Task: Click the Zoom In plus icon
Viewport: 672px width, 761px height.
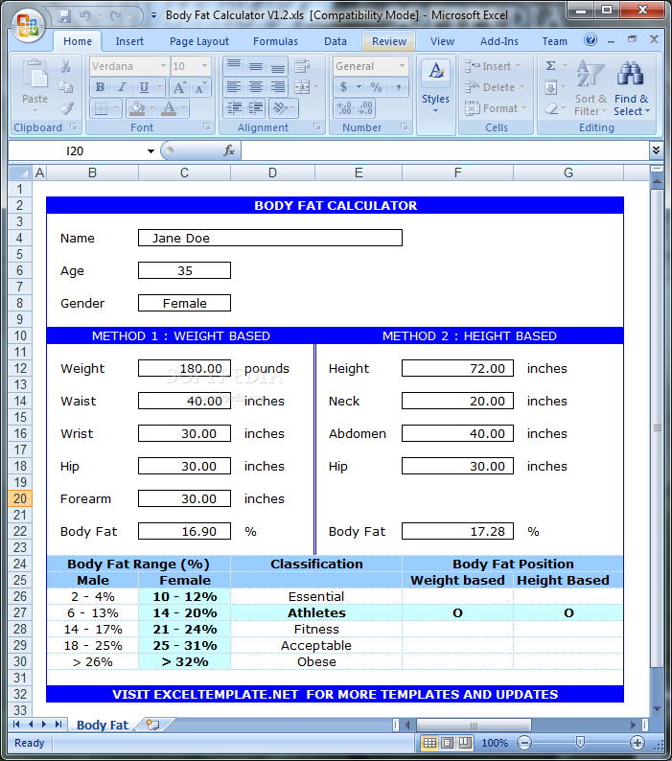Action: click(637, 743)
